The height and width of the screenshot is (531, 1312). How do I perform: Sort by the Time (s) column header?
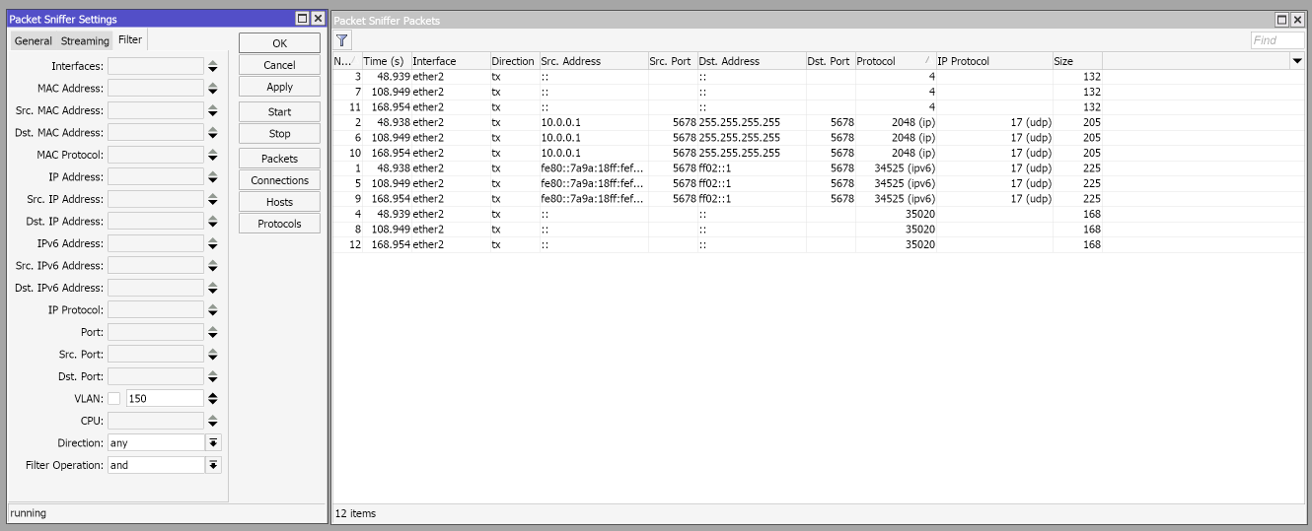coord(387,61)
